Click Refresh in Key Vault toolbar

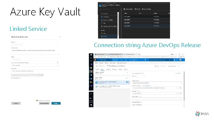click(137, 9)
